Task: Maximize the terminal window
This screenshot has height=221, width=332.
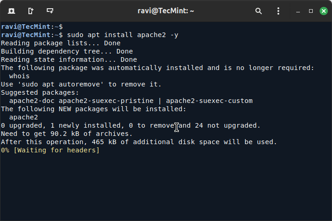Action: coord(310,11)
